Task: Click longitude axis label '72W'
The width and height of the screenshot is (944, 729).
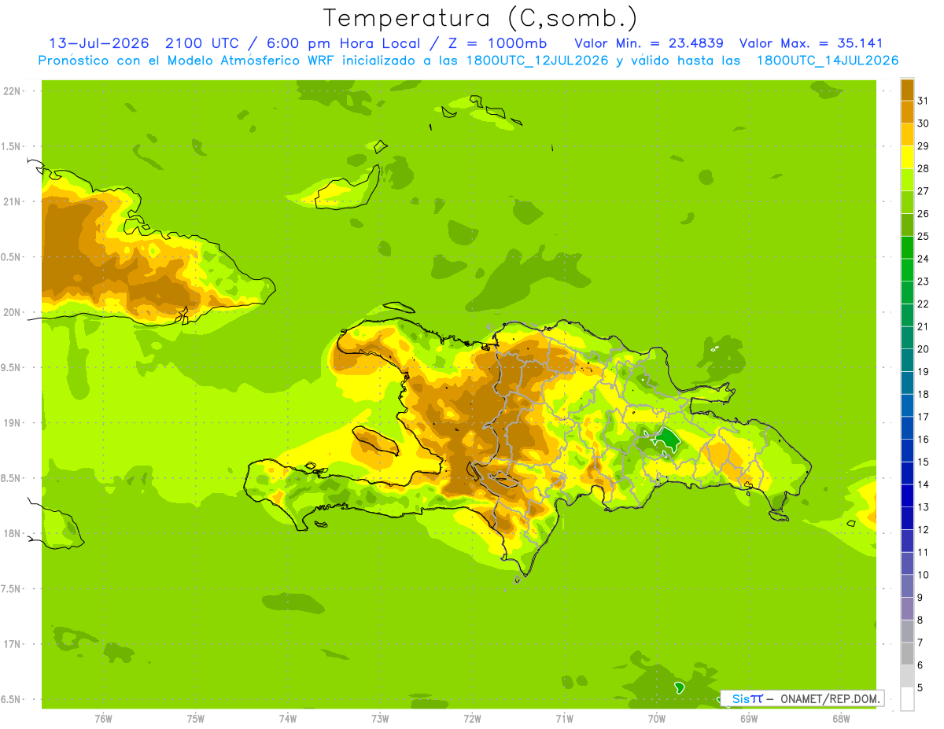Action: [x=472, y=719]
